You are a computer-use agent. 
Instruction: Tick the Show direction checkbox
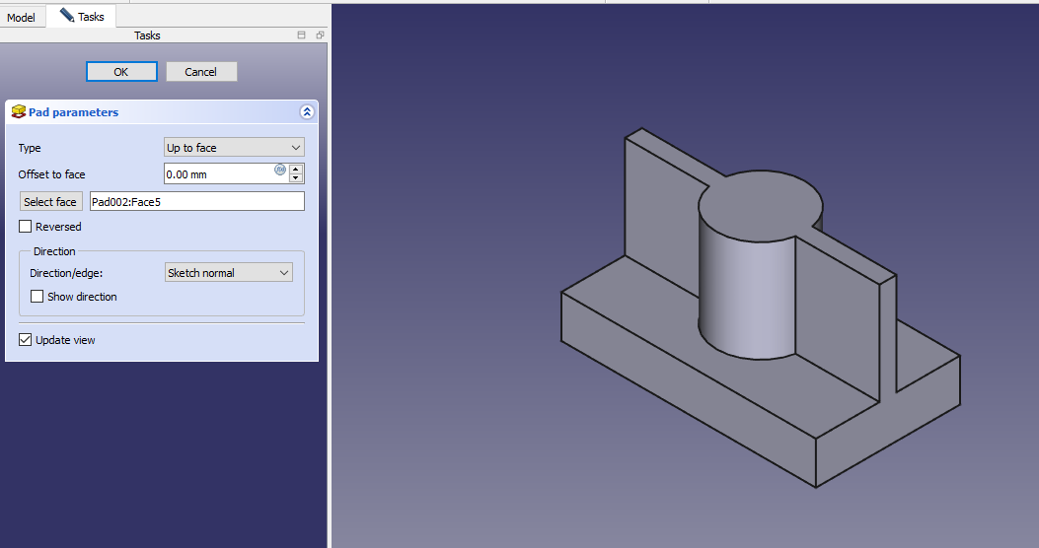click(x=37, y=297)
